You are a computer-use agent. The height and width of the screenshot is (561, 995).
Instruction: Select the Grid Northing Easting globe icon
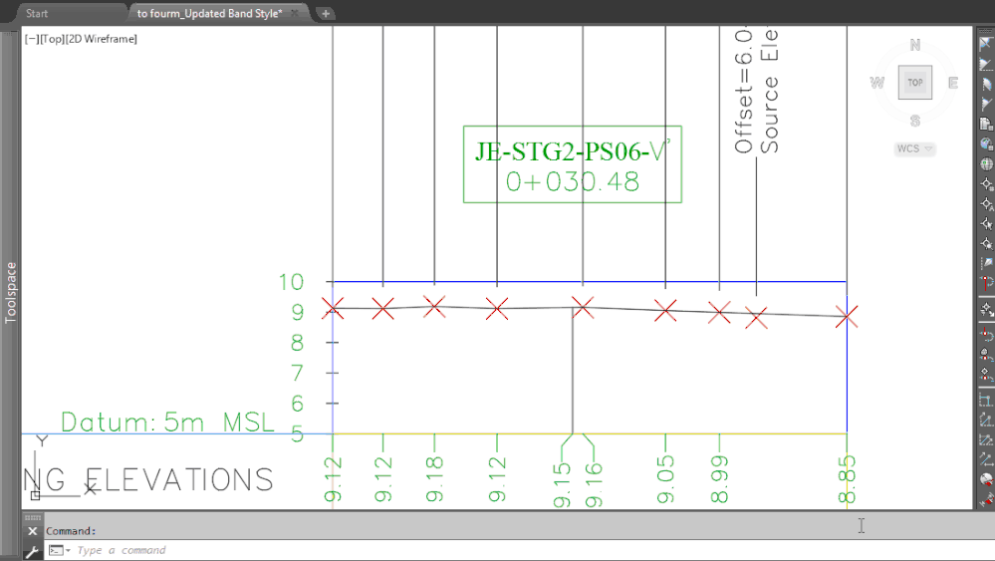(x=986, y=143)
